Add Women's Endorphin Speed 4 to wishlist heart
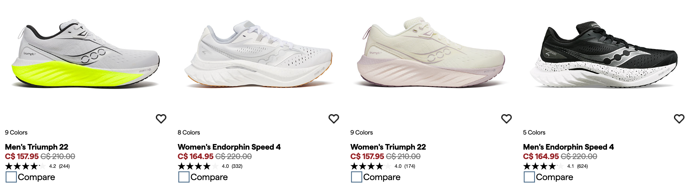 tap(334, 119)
